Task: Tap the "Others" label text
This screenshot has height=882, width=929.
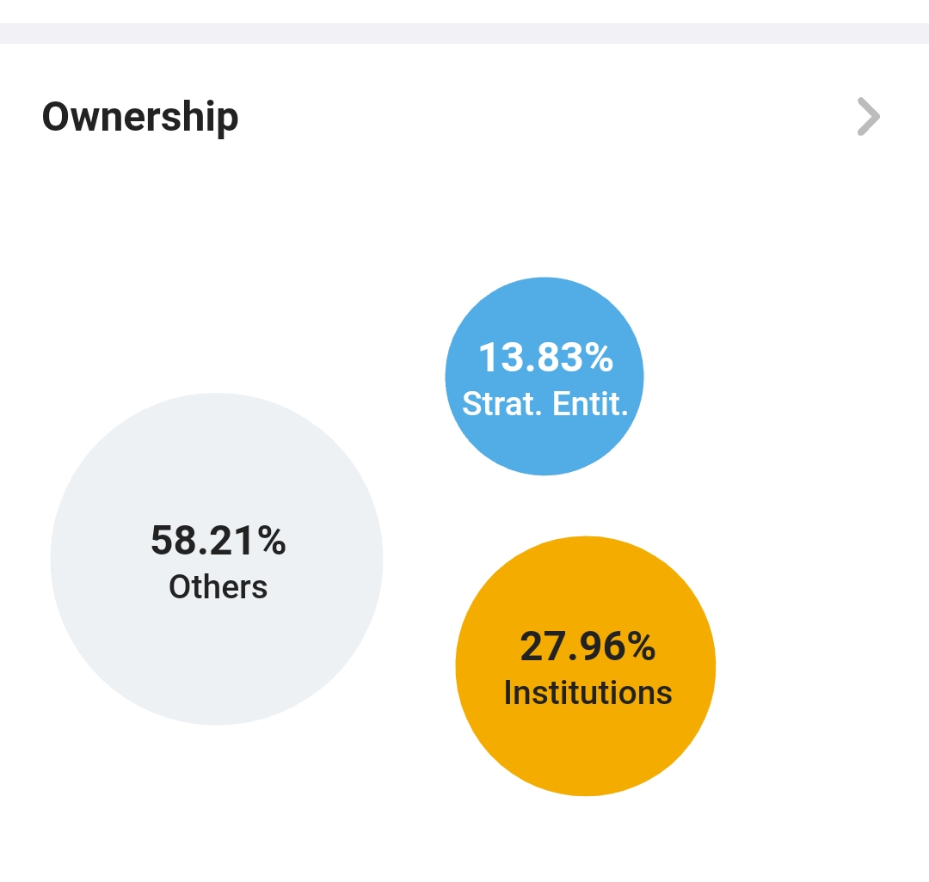Action: (218, 587)
